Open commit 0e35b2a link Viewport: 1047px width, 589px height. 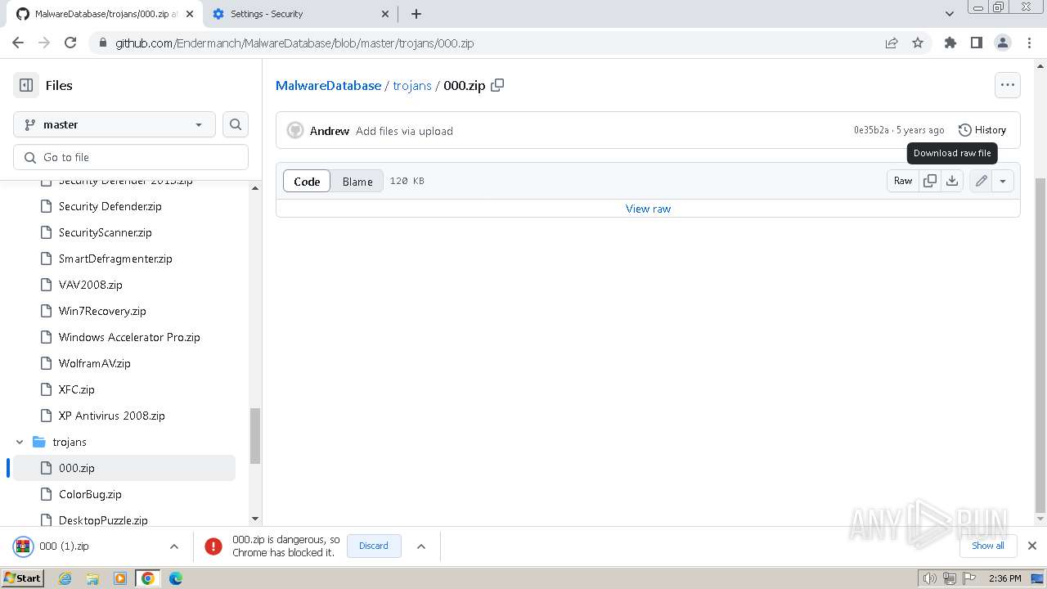coord(871,130)
